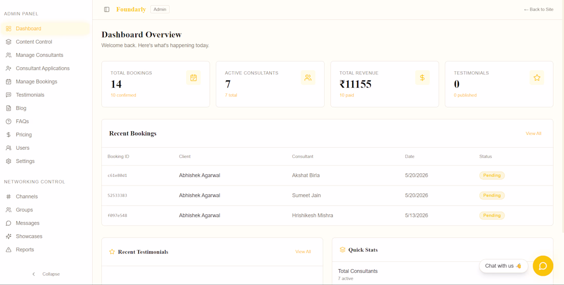Select booking ID 52533383
The image size is (564, 285).
point(117,195)
